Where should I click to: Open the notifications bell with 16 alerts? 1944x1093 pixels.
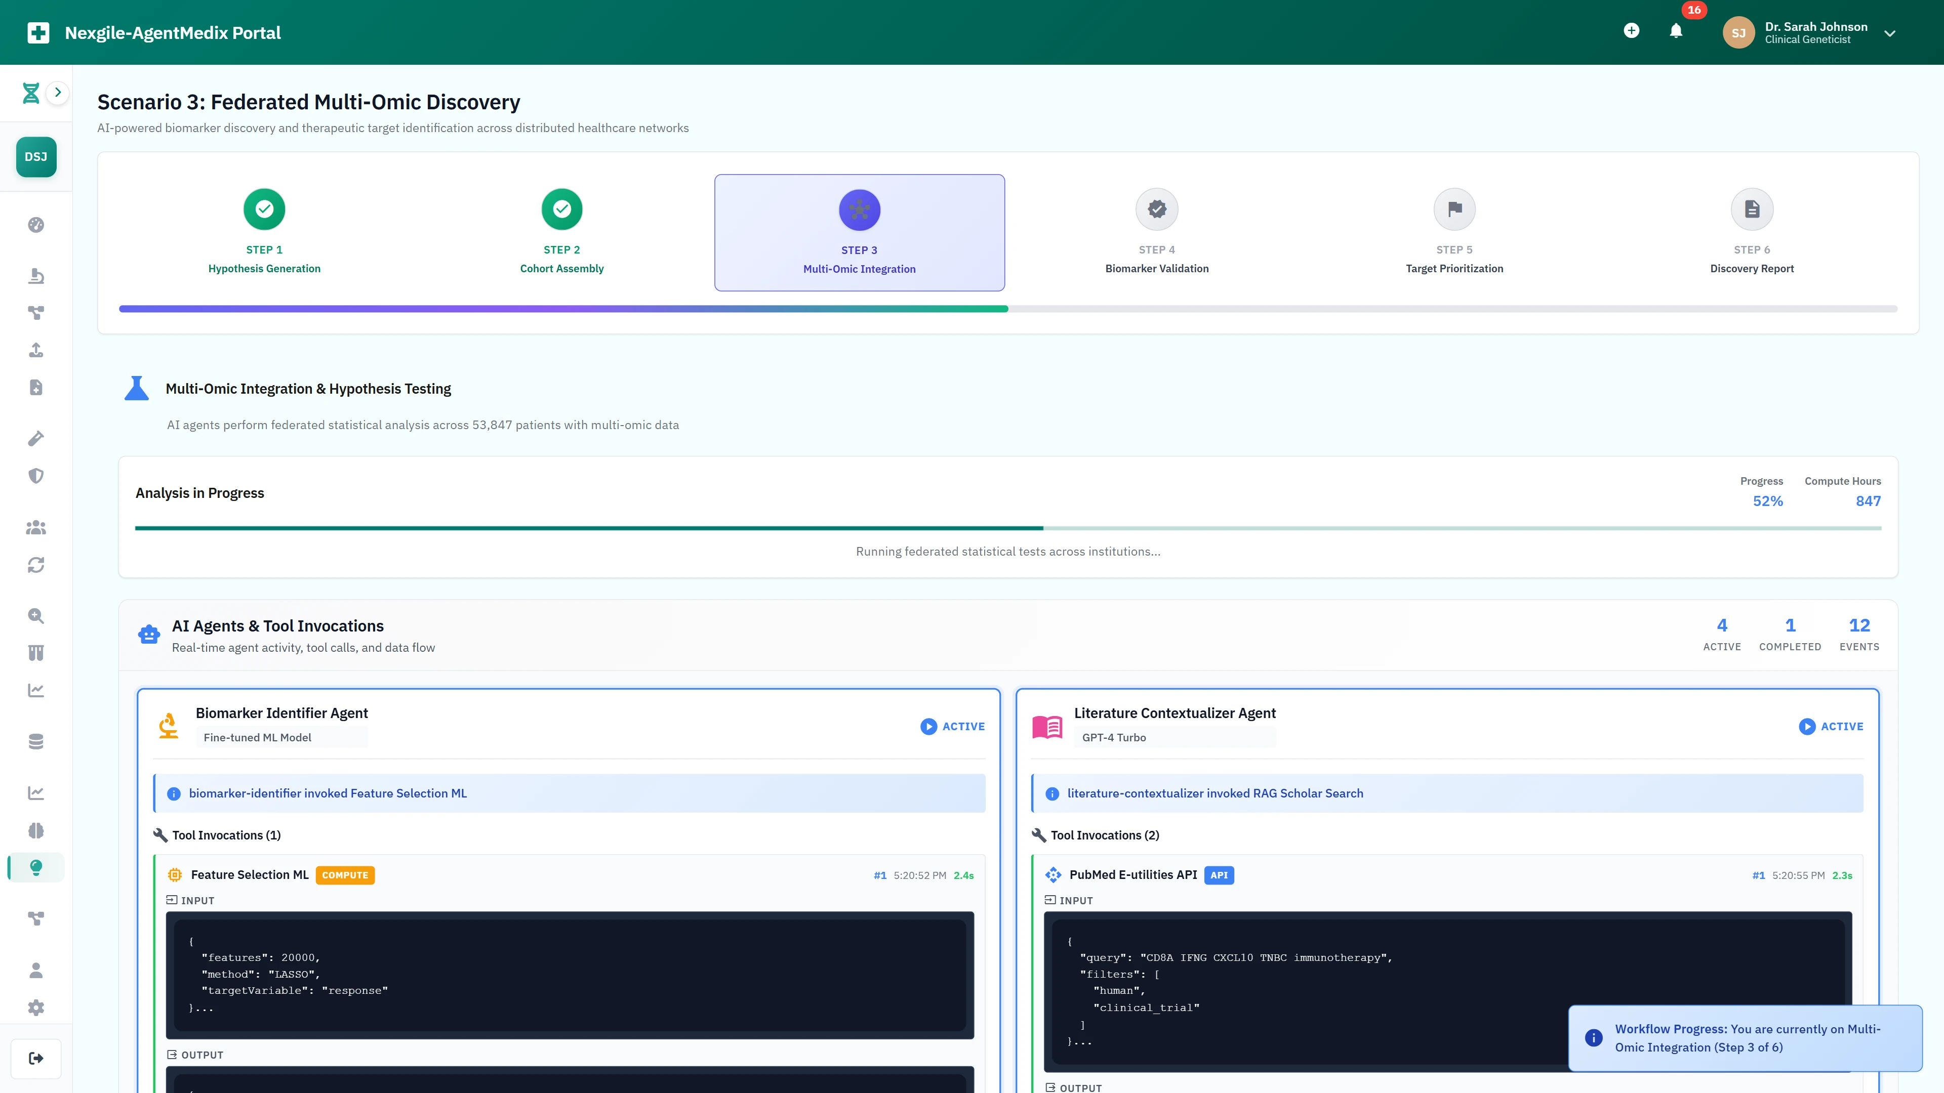[1675, 32]
